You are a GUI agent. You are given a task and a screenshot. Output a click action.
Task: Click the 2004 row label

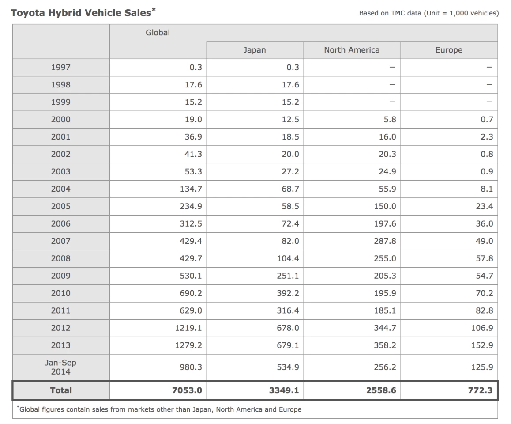pyautogui.click(x=60, y=189)
